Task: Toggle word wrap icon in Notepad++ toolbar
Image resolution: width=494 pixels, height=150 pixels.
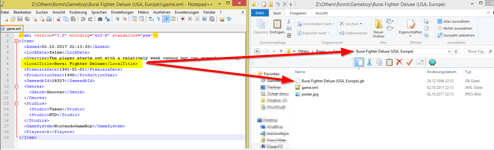Action: [x=151, y=19]
